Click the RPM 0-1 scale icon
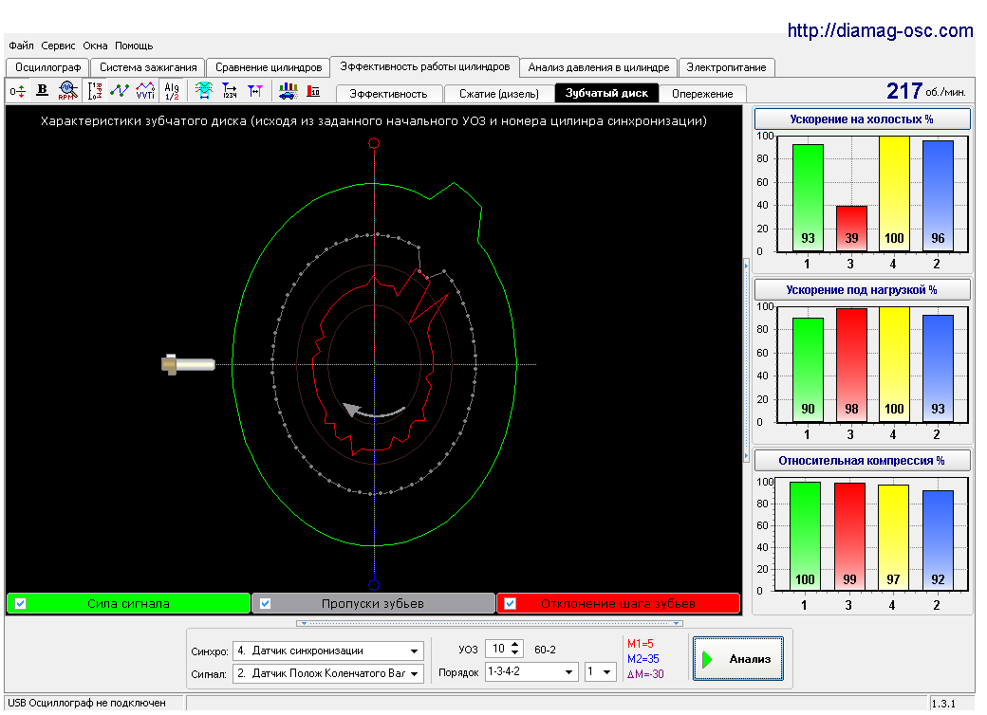This screenshot has width=987, height=715. (x=95, y=91)
